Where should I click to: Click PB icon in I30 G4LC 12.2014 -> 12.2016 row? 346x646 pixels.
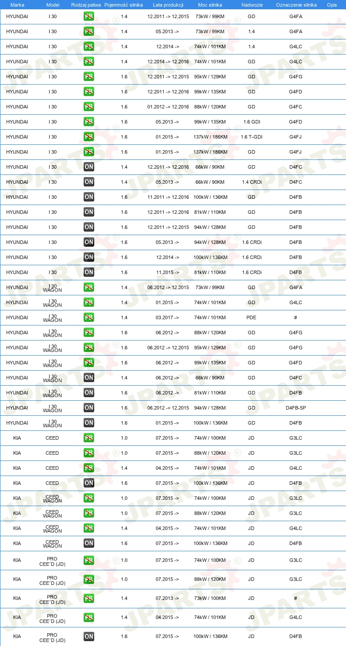click(x=89, y=62)
